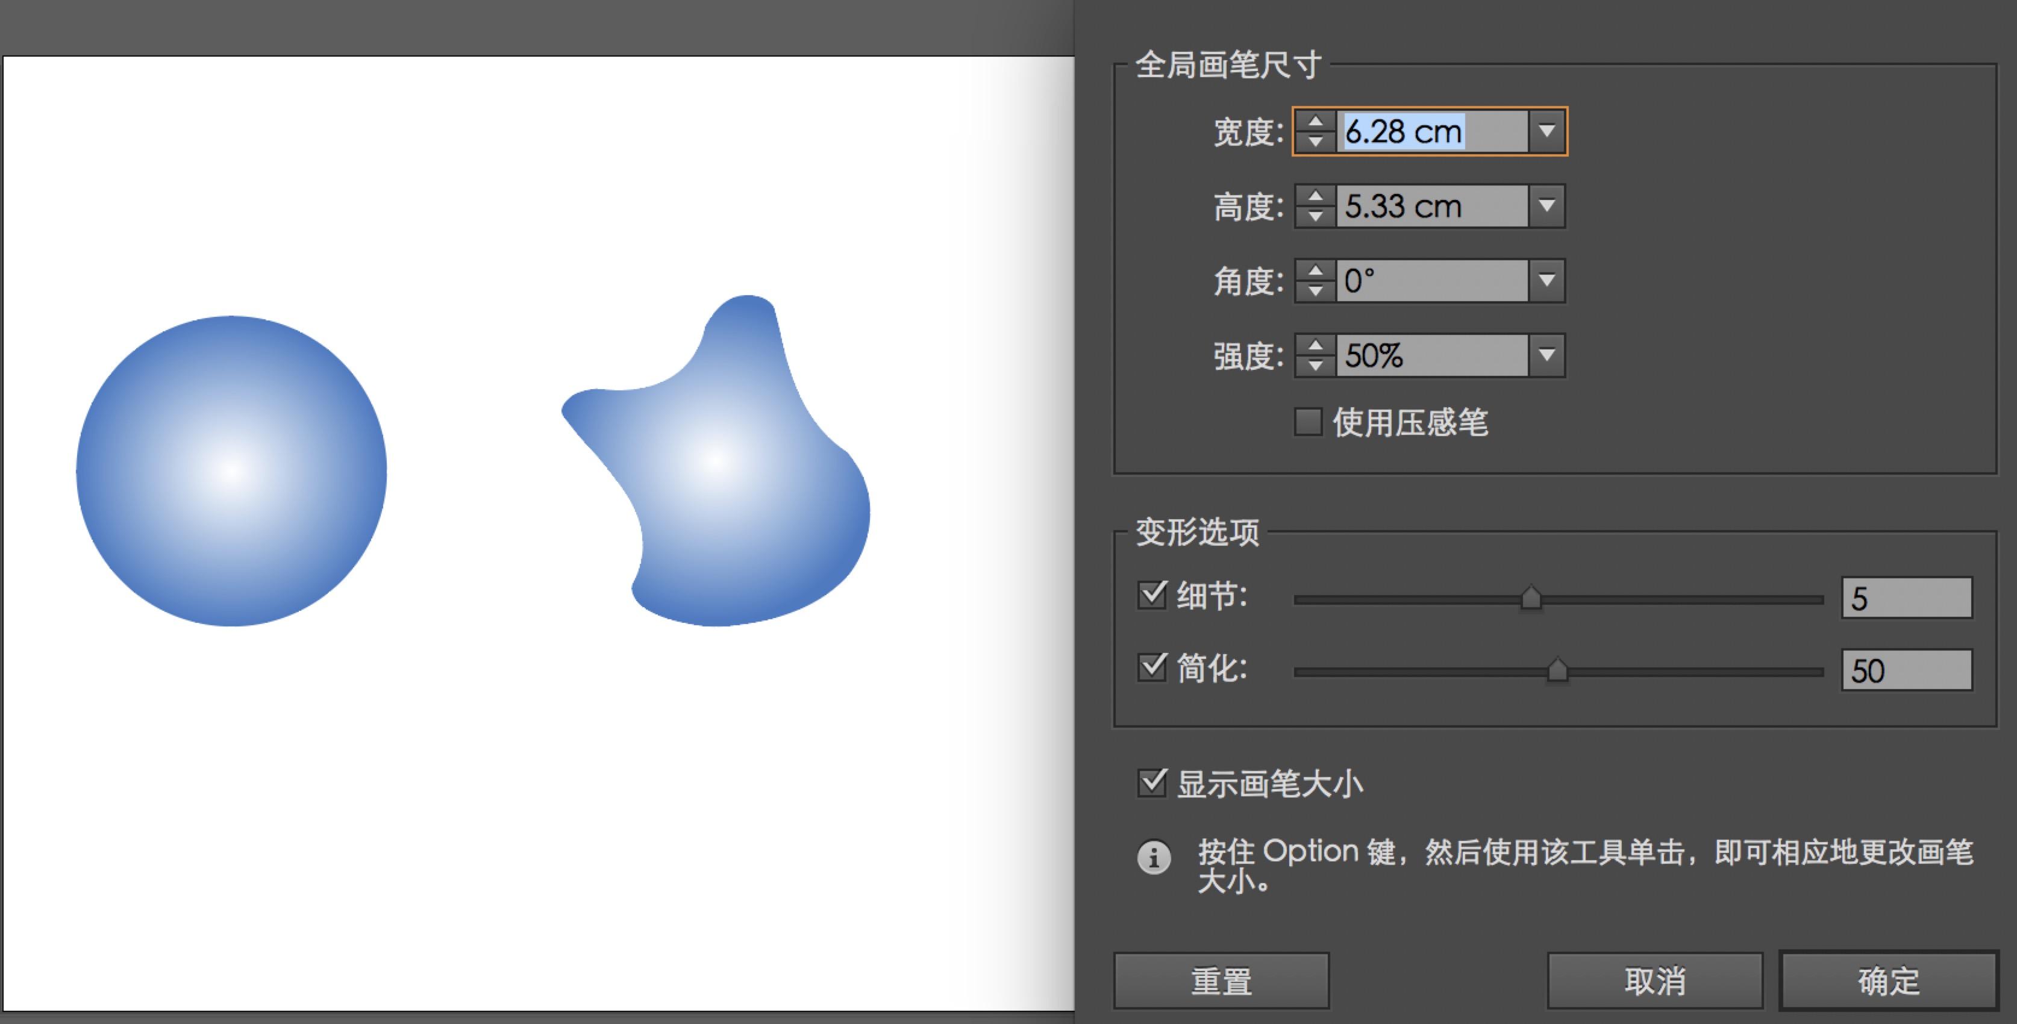2017x1024 pixels.
Task: Decrease 宽度 width with stepper down arrow
Action: (1315, 142)
